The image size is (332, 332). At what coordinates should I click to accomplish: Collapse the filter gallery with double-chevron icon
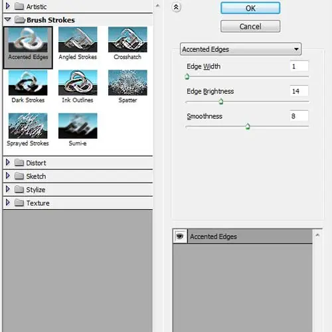176,7
